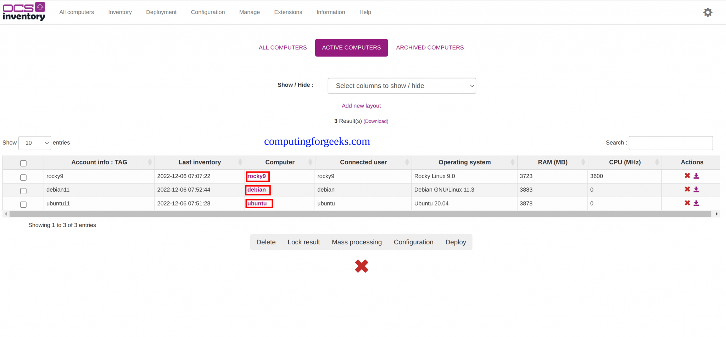Click the OCS Inventory logo
Image resolution: width=726 pixels, height=337 pixels.
pos(24,12)
